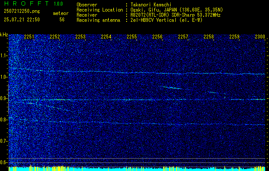
Task: Click time marker 2300
Action: (260, 37)
